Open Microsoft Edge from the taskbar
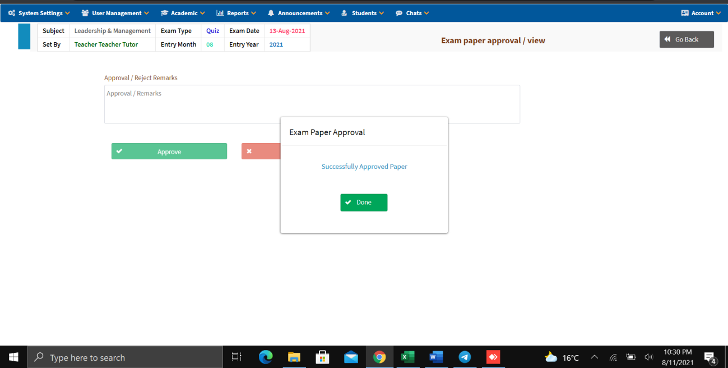 point(266,357)
